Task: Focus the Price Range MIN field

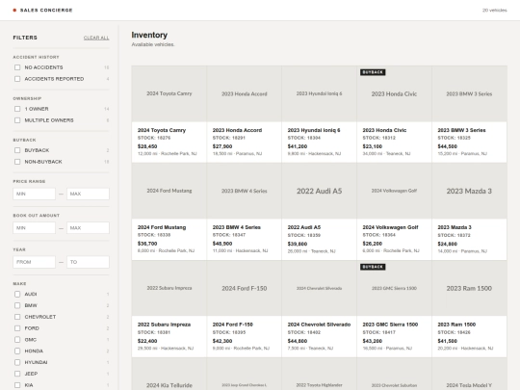Action: [34, 194]
